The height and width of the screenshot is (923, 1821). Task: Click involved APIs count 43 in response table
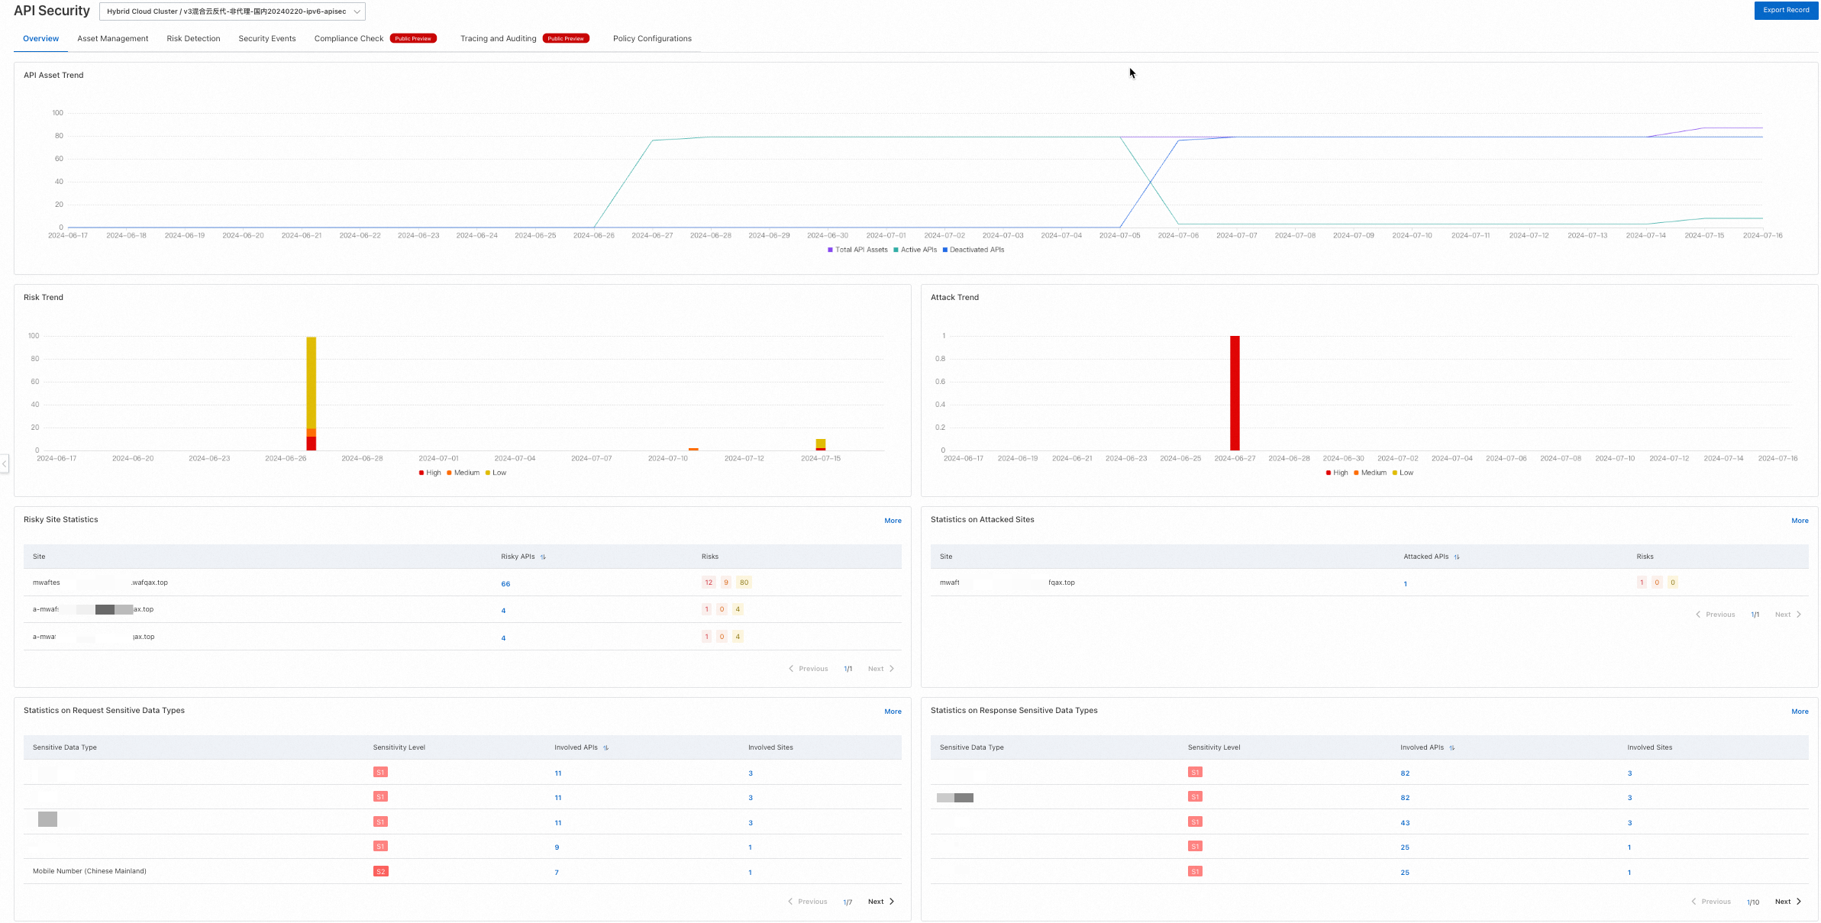pos(1405,823)
